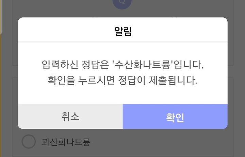Click the dimmed overlay beside the 과산화나트륨 option
This screenshot has width=245, height=157.
pyautogui.click(x=156, y=142)
